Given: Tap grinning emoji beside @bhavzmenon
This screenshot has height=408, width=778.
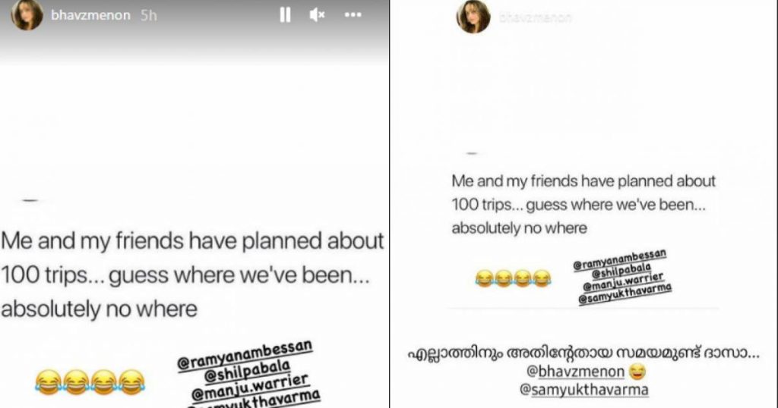Looking at the screenshot, I should [637, 371].
